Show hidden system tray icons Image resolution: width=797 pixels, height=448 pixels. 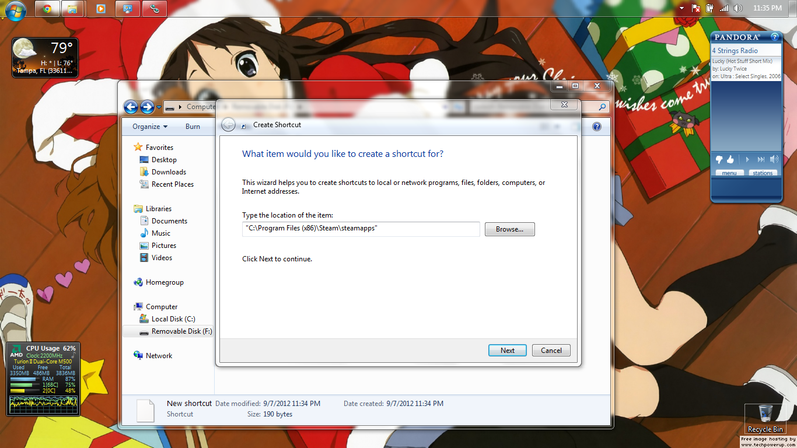pos(681,8)
